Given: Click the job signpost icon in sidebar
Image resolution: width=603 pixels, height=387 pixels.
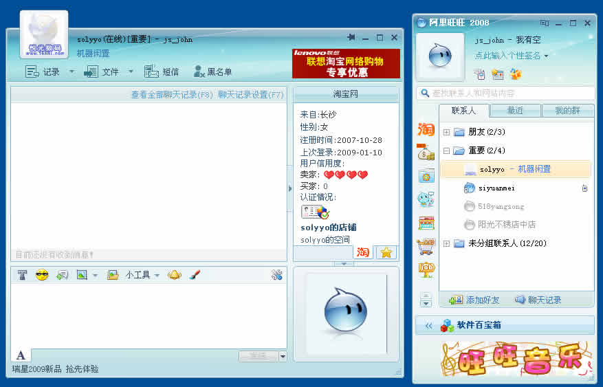Looking at the screenshot, I should click(426, 269).
